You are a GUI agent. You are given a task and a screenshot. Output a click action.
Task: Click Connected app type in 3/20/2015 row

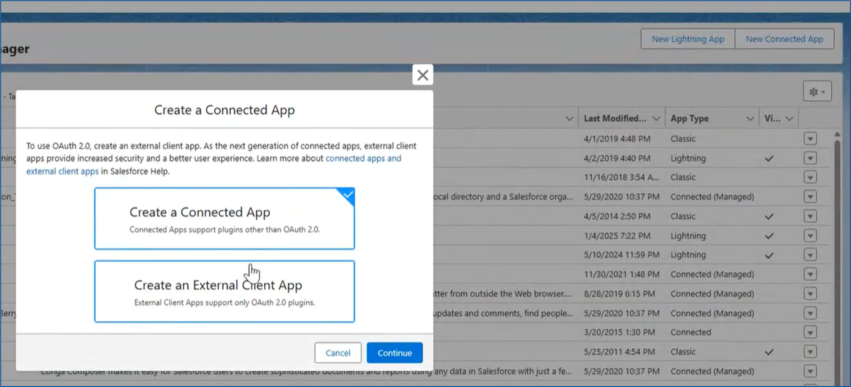pyautogui.click(x=691, y=332)
